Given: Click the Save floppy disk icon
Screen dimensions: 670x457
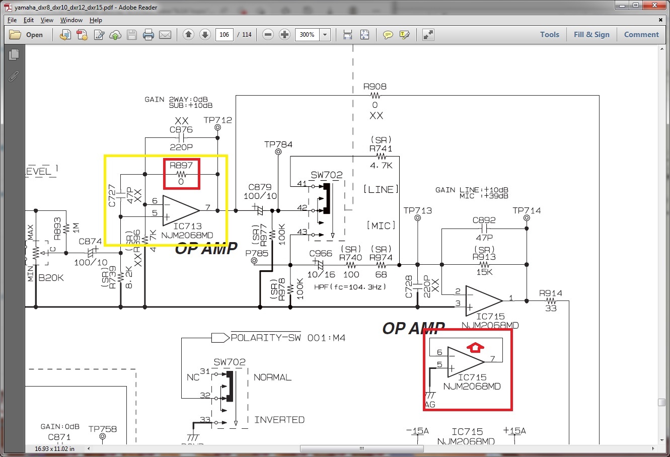Looking at the screenshot, I should pyautogui.click(x=132, y=35).
